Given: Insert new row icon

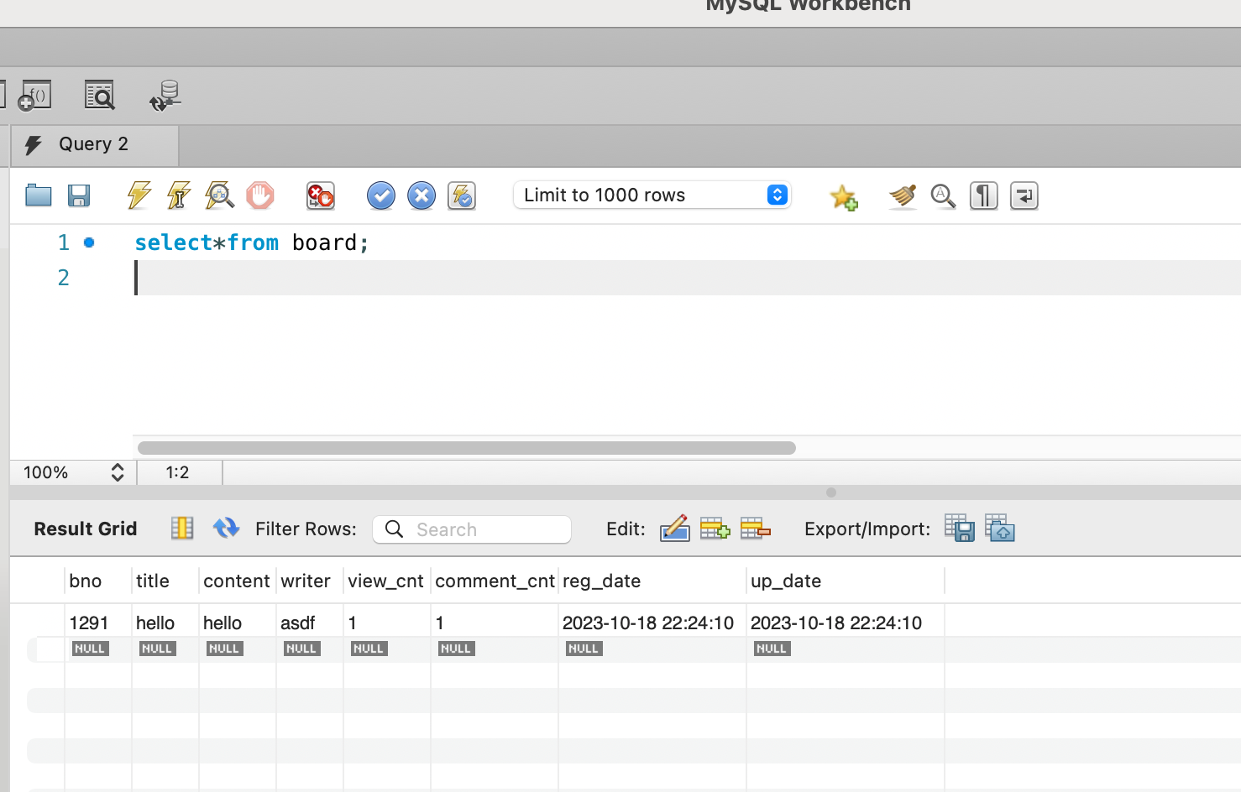Looking at the screenshot, I should point(715,529).
